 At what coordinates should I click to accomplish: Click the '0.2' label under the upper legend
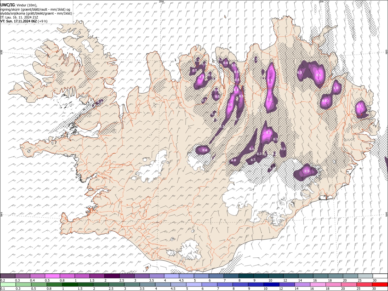(3, 280)
